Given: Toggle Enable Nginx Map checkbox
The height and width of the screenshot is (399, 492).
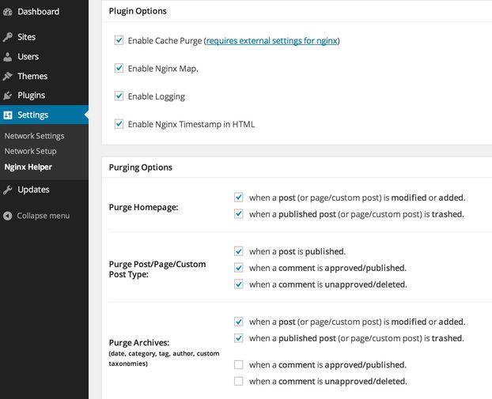Looking at the screenshot, I should click(x=119, y=68).
